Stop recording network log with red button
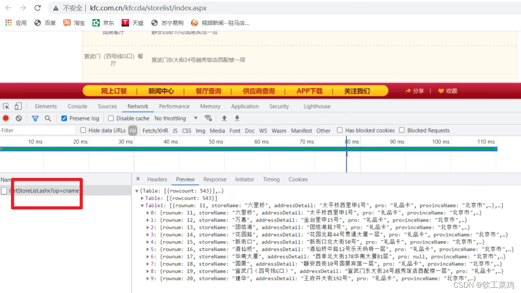This screenshot has width=521, height=293. coord(6,119)
